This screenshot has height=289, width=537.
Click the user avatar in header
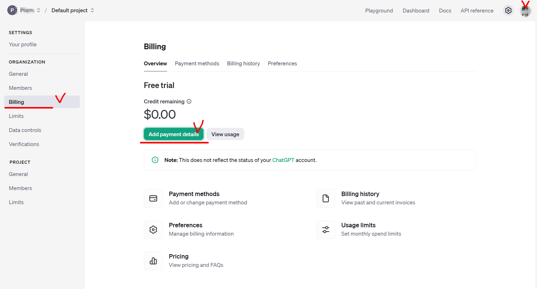pos(526,11)
